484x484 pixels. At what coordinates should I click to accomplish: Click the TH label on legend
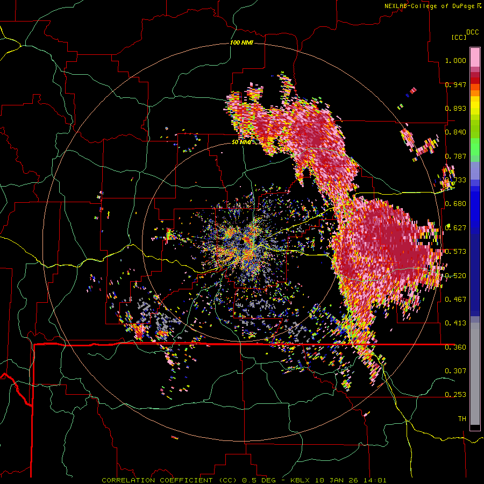[x=462, y=419]
